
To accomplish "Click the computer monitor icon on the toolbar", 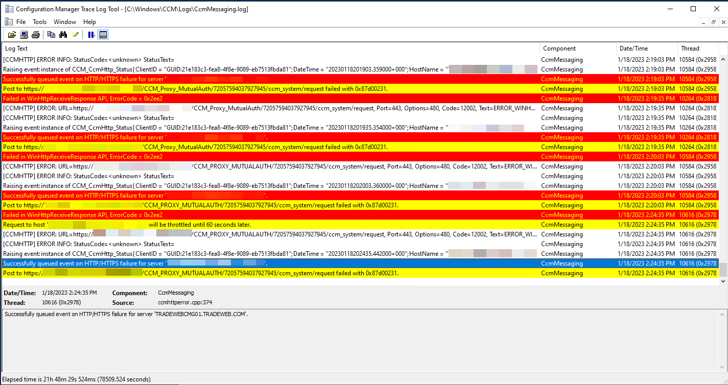I will (x=24, y=34).
